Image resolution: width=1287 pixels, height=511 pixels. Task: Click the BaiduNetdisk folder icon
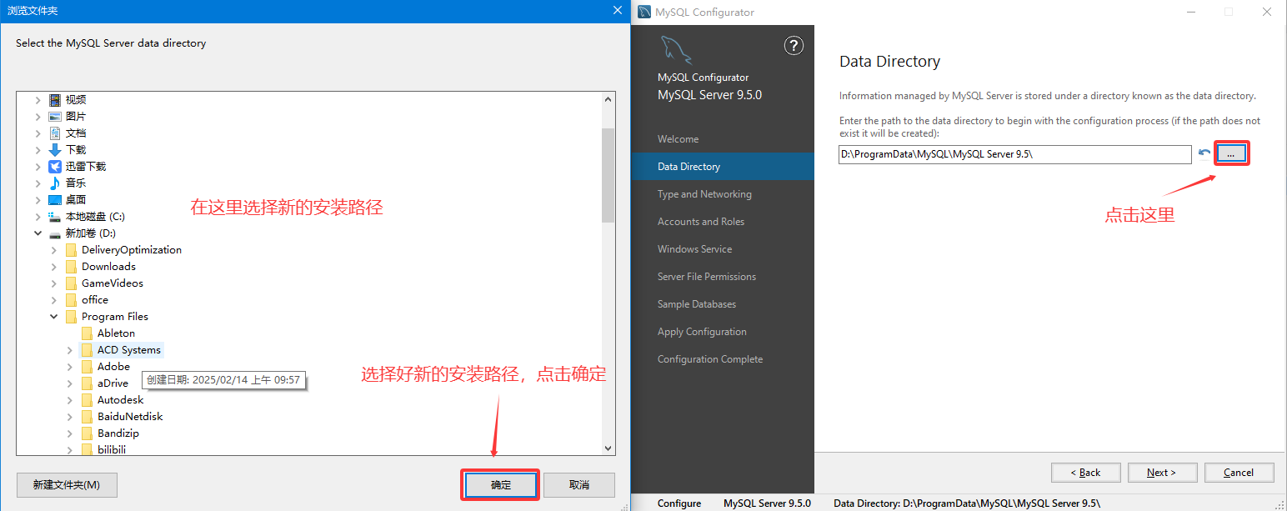pyautogui.click(x=87, y=417)
